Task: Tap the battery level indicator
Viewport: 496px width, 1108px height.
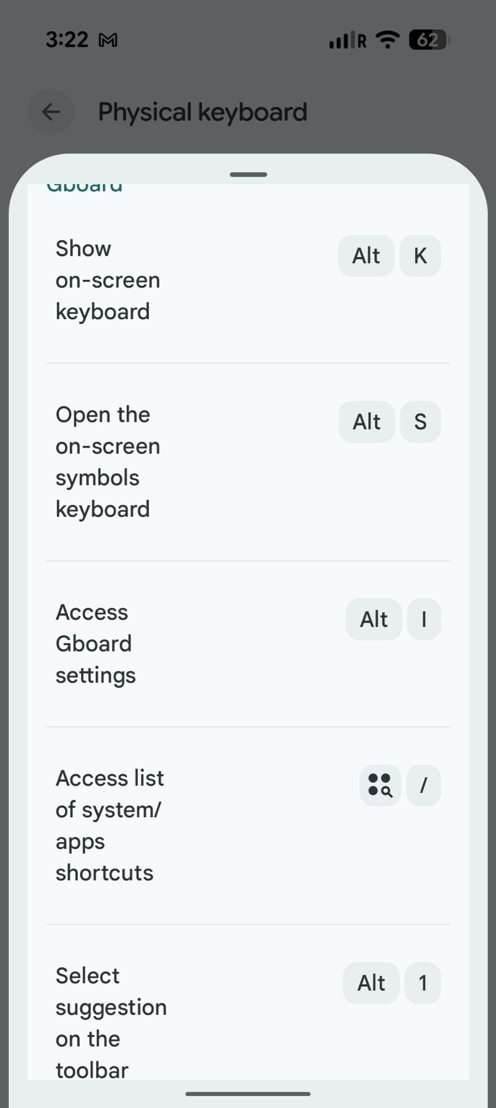Action: (429, 40)
